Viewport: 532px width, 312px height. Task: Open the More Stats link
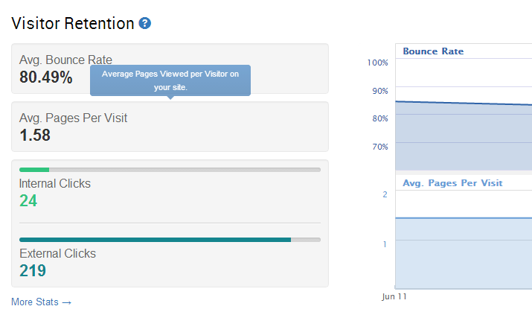tap(41, 302)
